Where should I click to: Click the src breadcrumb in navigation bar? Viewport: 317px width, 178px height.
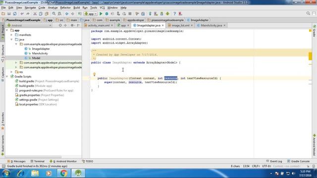pyautogui.click(x=60, y=20)
